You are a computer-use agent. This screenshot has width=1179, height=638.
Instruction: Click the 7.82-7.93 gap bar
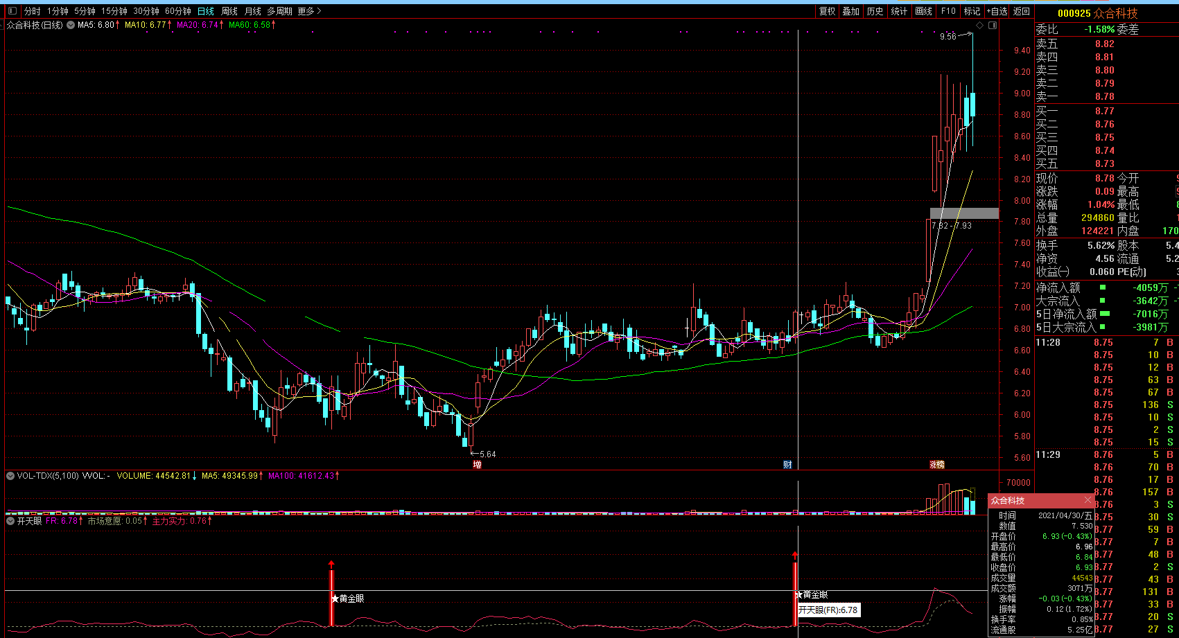[x=964, y=213]
